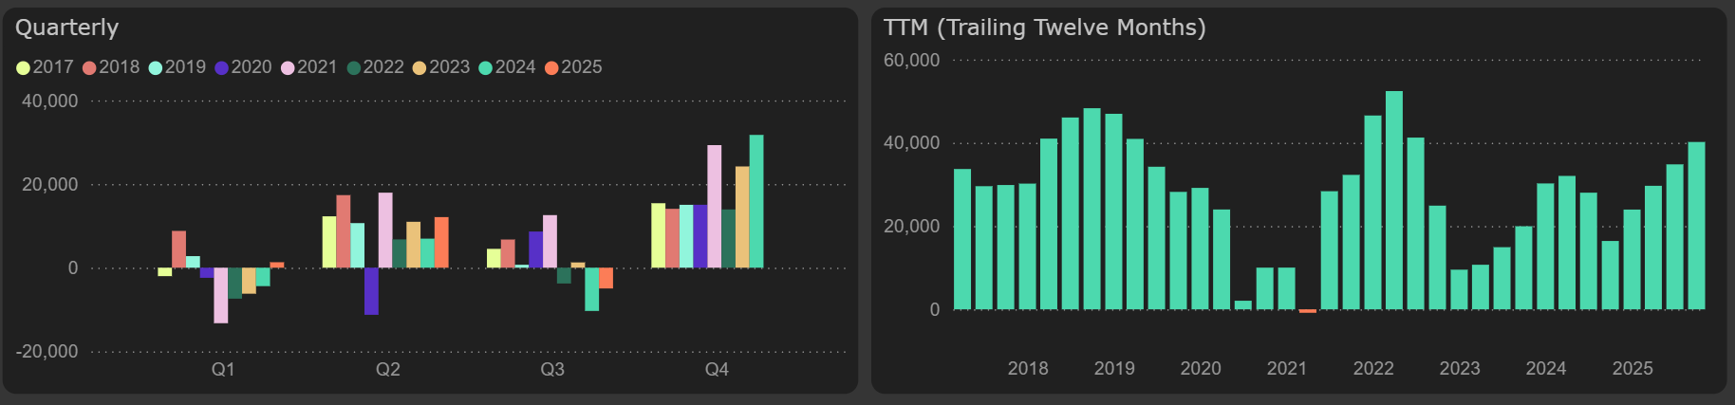1735x405 pixels.
Task: Click the pink negative bar in Q1
Action: (221, 295)
